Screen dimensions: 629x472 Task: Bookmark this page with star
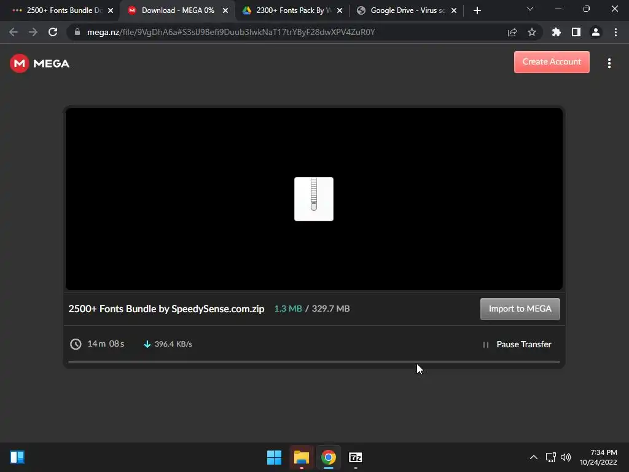coord(532,32)
